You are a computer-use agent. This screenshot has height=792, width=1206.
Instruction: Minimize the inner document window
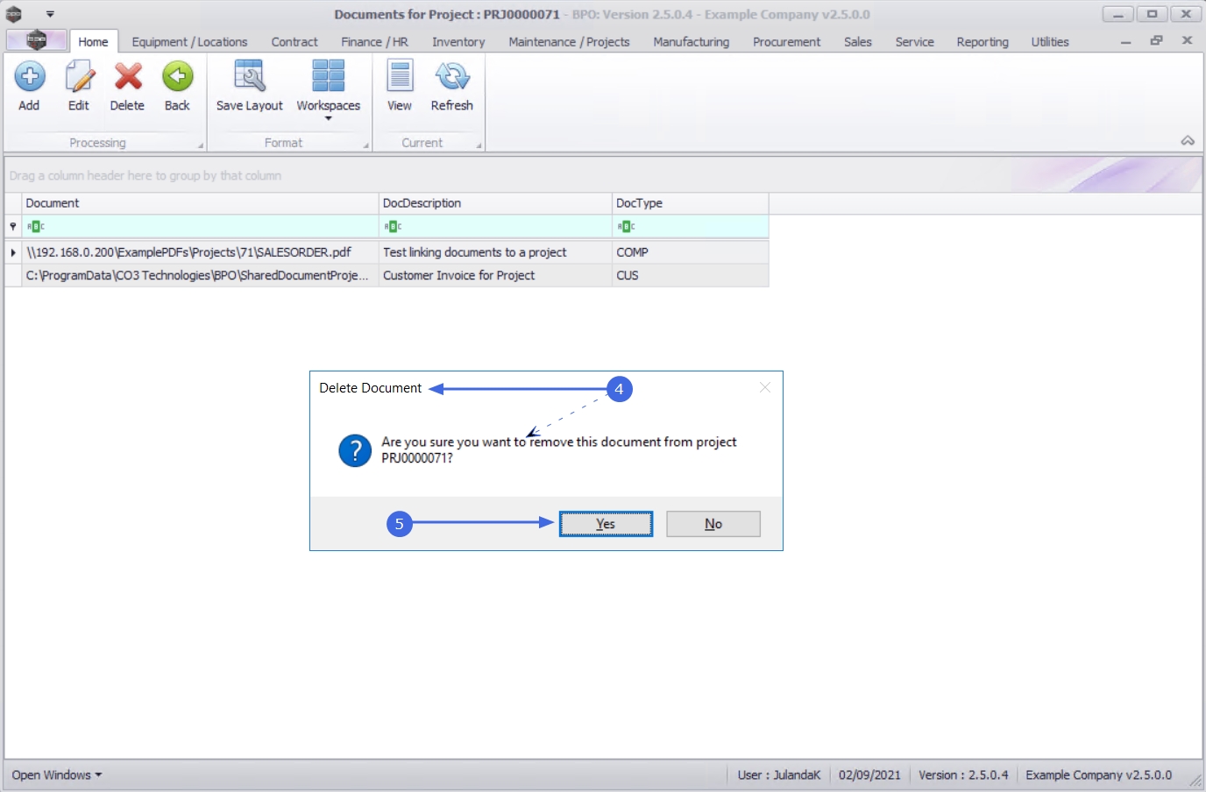[x=1125, y=41]
